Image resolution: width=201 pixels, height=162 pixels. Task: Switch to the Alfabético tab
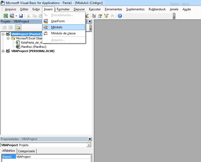(x=9, y=151)
